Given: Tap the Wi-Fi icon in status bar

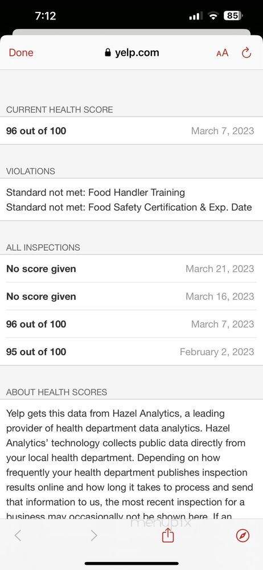Looking at the screenshot, I should pos(213,15).
